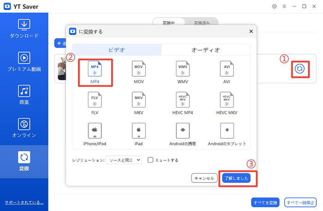Choose the MOV format icon
Viewport: 323px width, 211px height.
[139, 69]
